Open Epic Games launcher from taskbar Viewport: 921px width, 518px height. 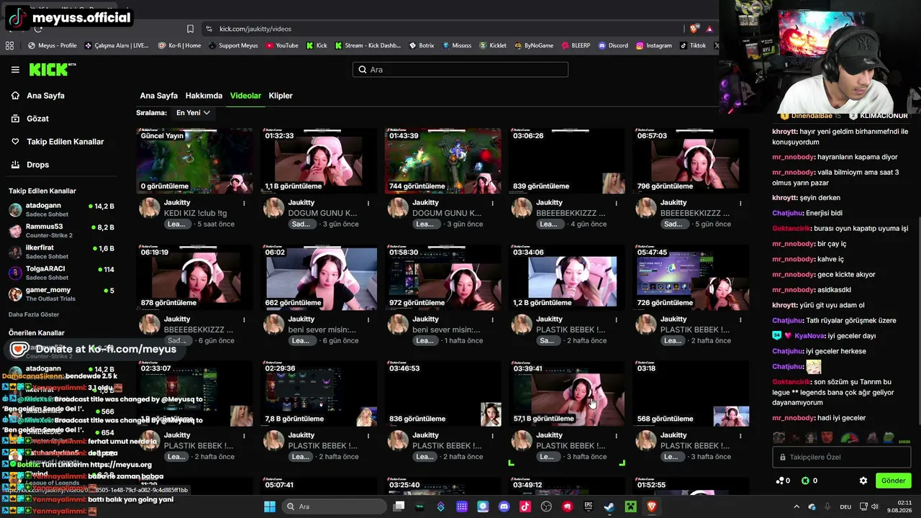(588, 506)
